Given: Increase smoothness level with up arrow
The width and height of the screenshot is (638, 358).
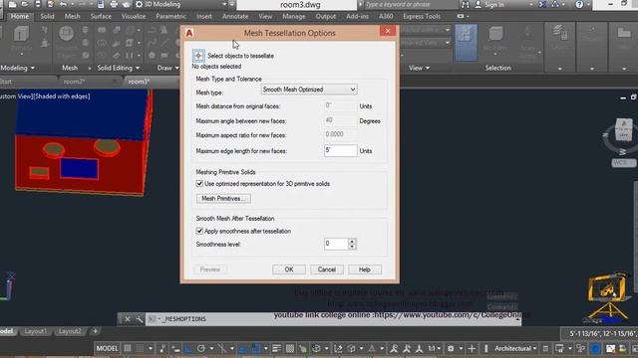Looking at the screenshot, I should point(352,241).
